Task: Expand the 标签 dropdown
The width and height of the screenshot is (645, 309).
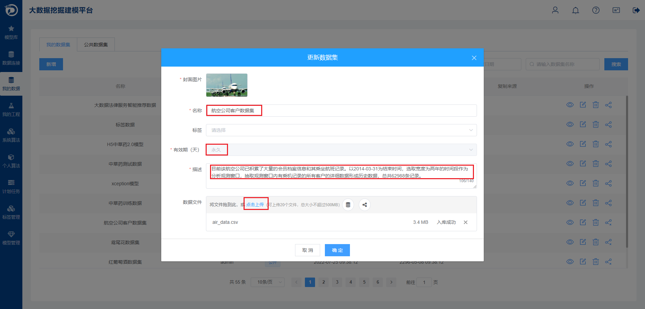Action: 341,130
